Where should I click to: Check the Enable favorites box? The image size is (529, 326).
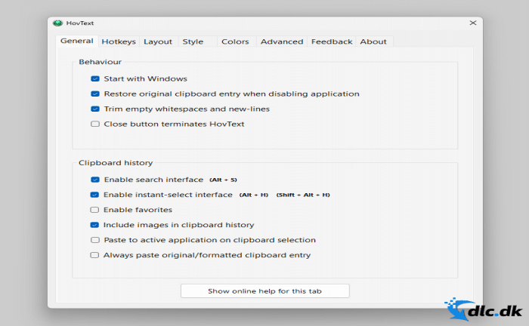tap(94, 210)
